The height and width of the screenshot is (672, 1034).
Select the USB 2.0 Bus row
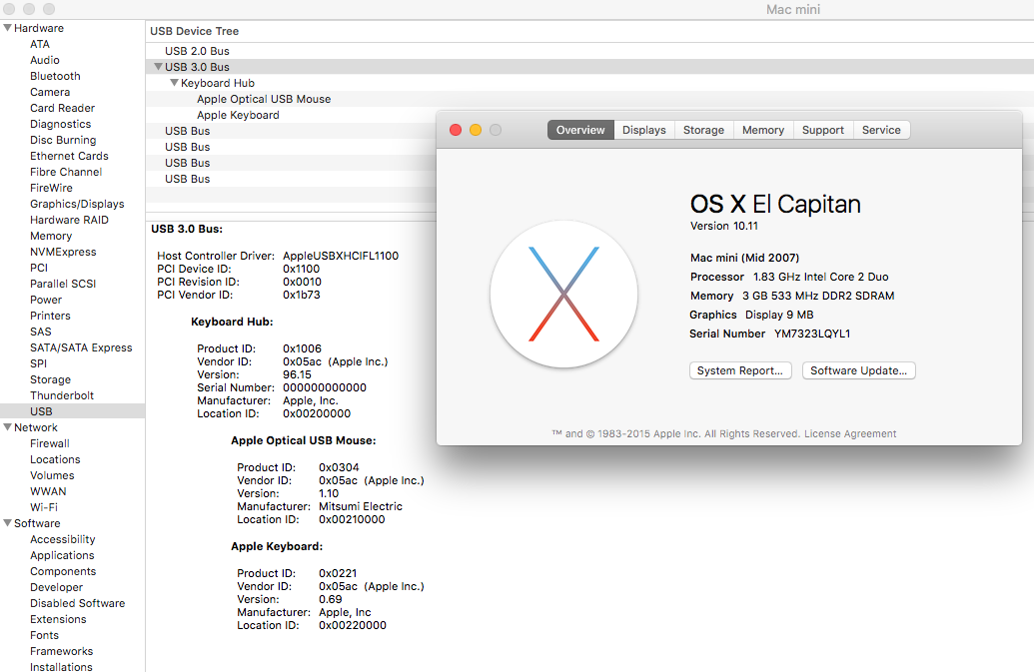[589, 51]
